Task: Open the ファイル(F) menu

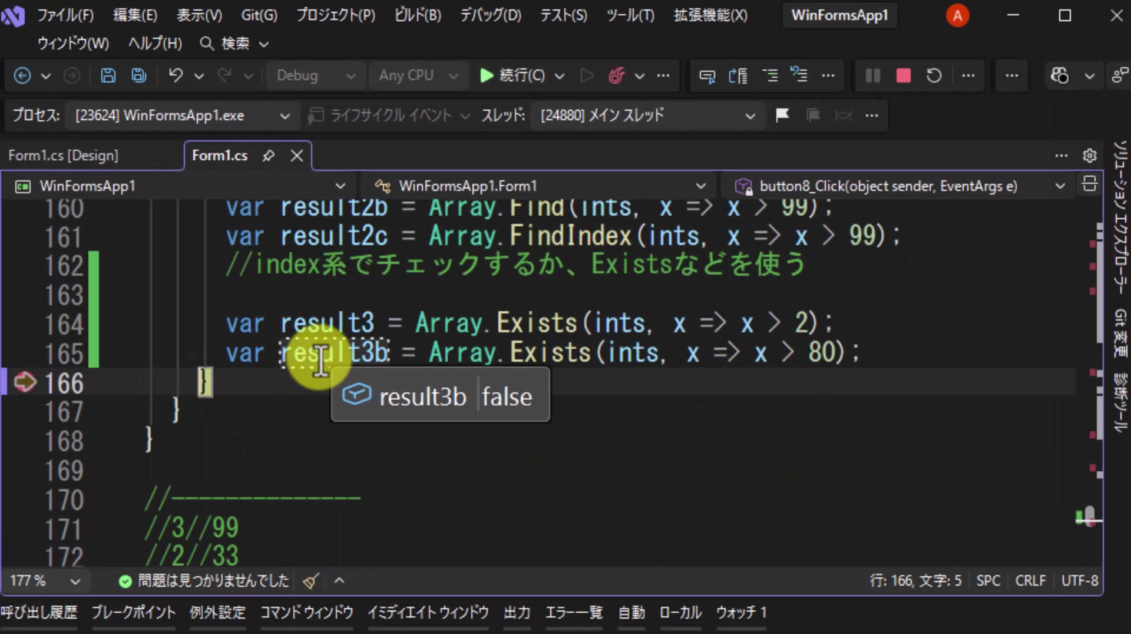Action: coord(65,15)
